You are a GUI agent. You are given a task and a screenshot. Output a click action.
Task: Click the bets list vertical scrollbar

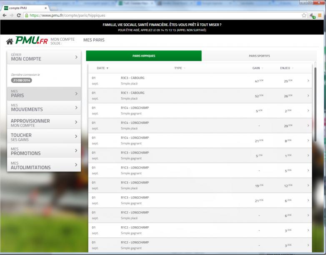(315, 105)
